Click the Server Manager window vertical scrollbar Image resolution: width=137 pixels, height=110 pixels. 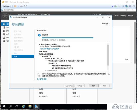click(x=135, y=43)
